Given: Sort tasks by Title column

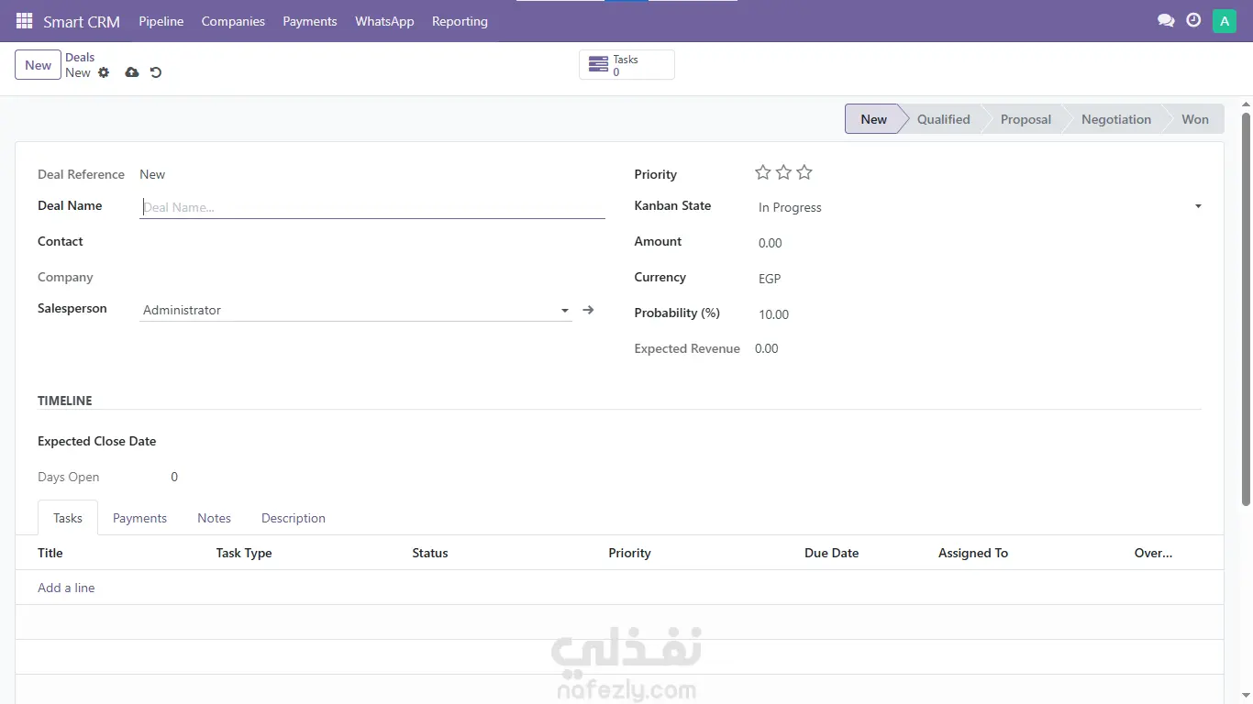Looking at the screenshot, I should click(x=50, y=553).
